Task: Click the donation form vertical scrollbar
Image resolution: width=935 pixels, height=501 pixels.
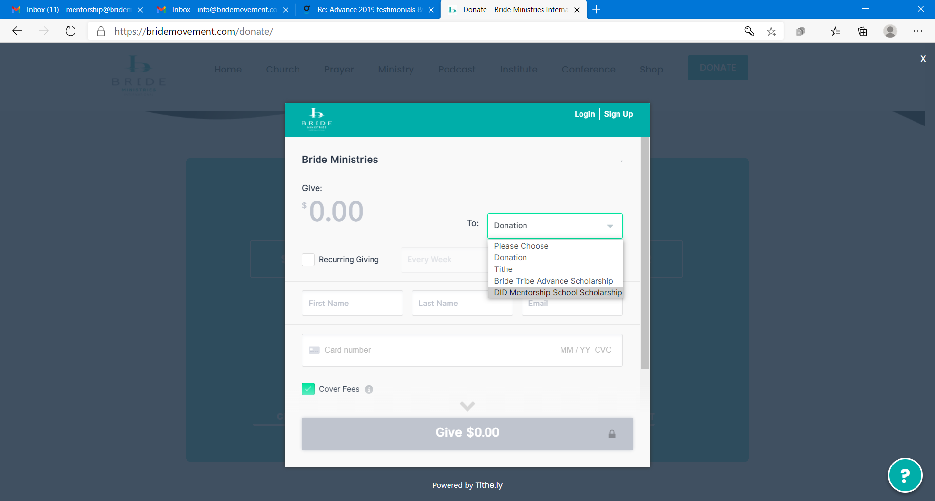Action: point(645,253)
